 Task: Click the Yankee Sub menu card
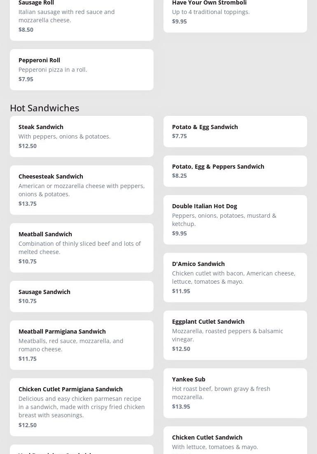235,393
